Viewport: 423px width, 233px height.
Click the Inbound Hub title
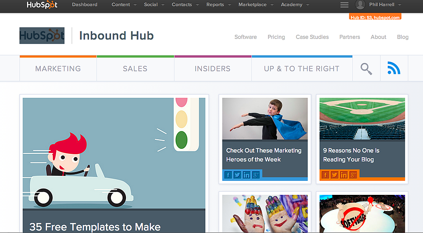[x=116, y=36]
